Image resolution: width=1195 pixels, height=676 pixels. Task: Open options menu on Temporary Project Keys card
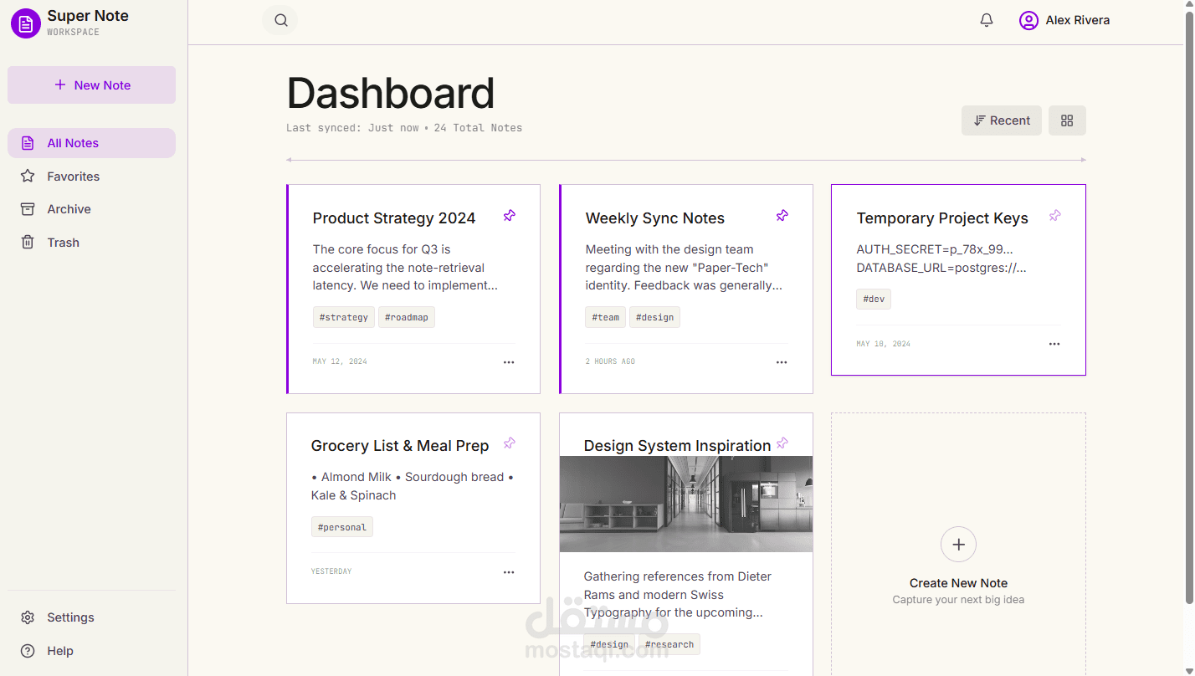[1054, 344]
